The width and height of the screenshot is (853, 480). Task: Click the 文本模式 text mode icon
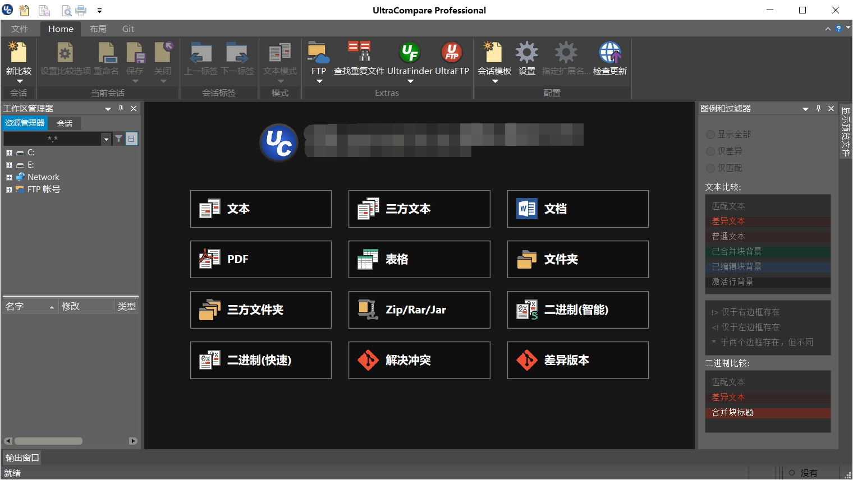pyautogui.click(x=280, y=53)
